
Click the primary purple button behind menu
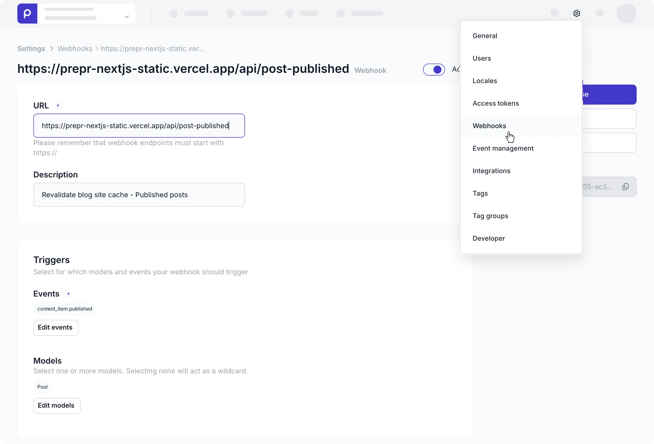[x=609, y=94]
